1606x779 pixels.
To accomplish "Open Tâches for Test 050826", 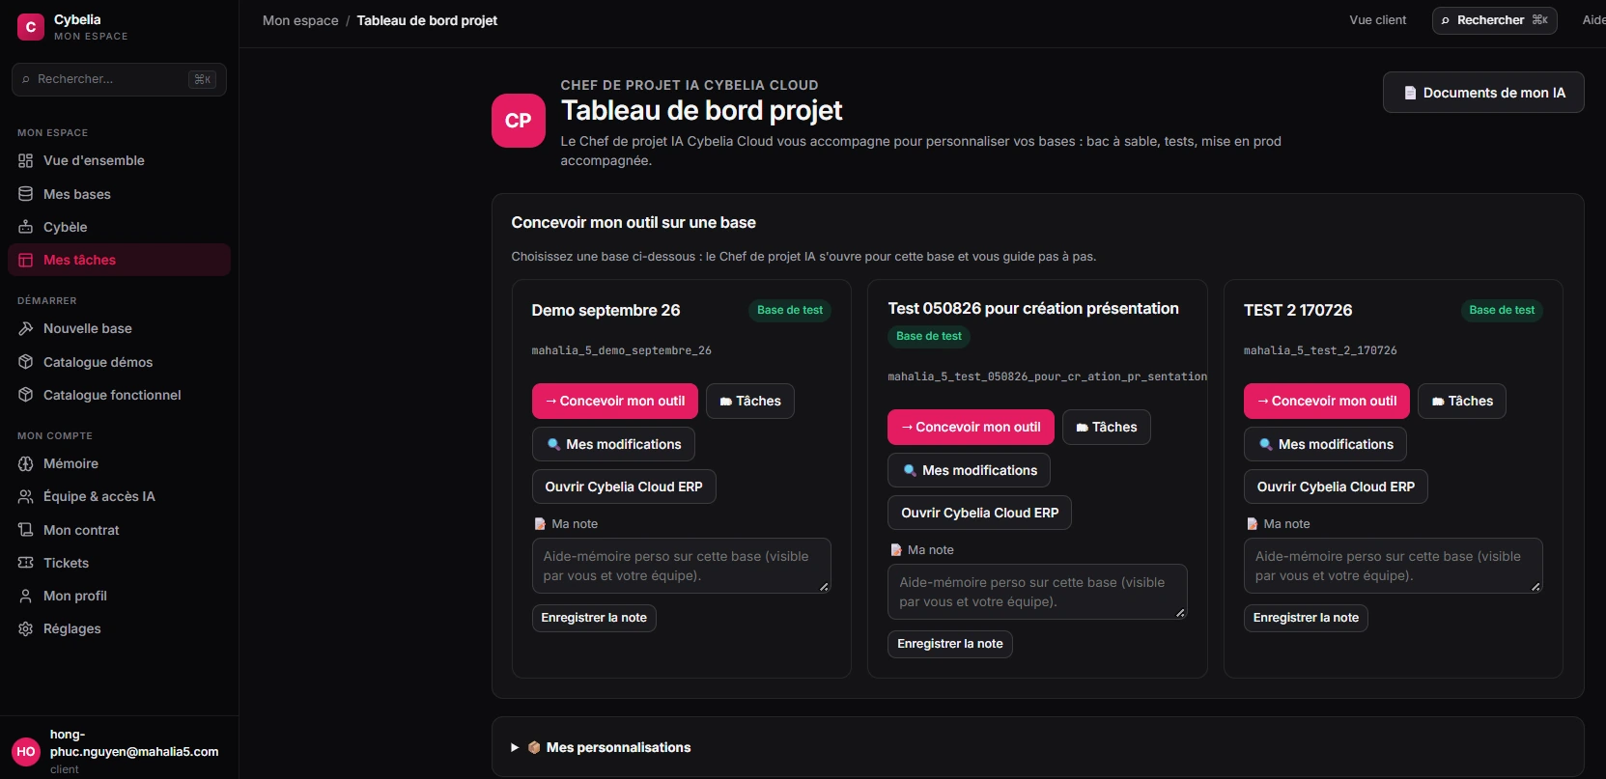I will click(x=1107, y=427).
